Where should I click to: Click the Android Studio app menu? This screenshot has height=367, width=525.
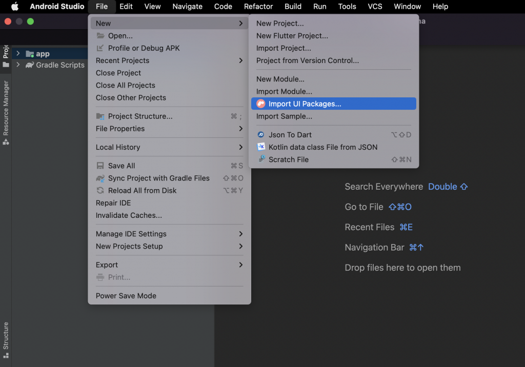tap(57, 6)
